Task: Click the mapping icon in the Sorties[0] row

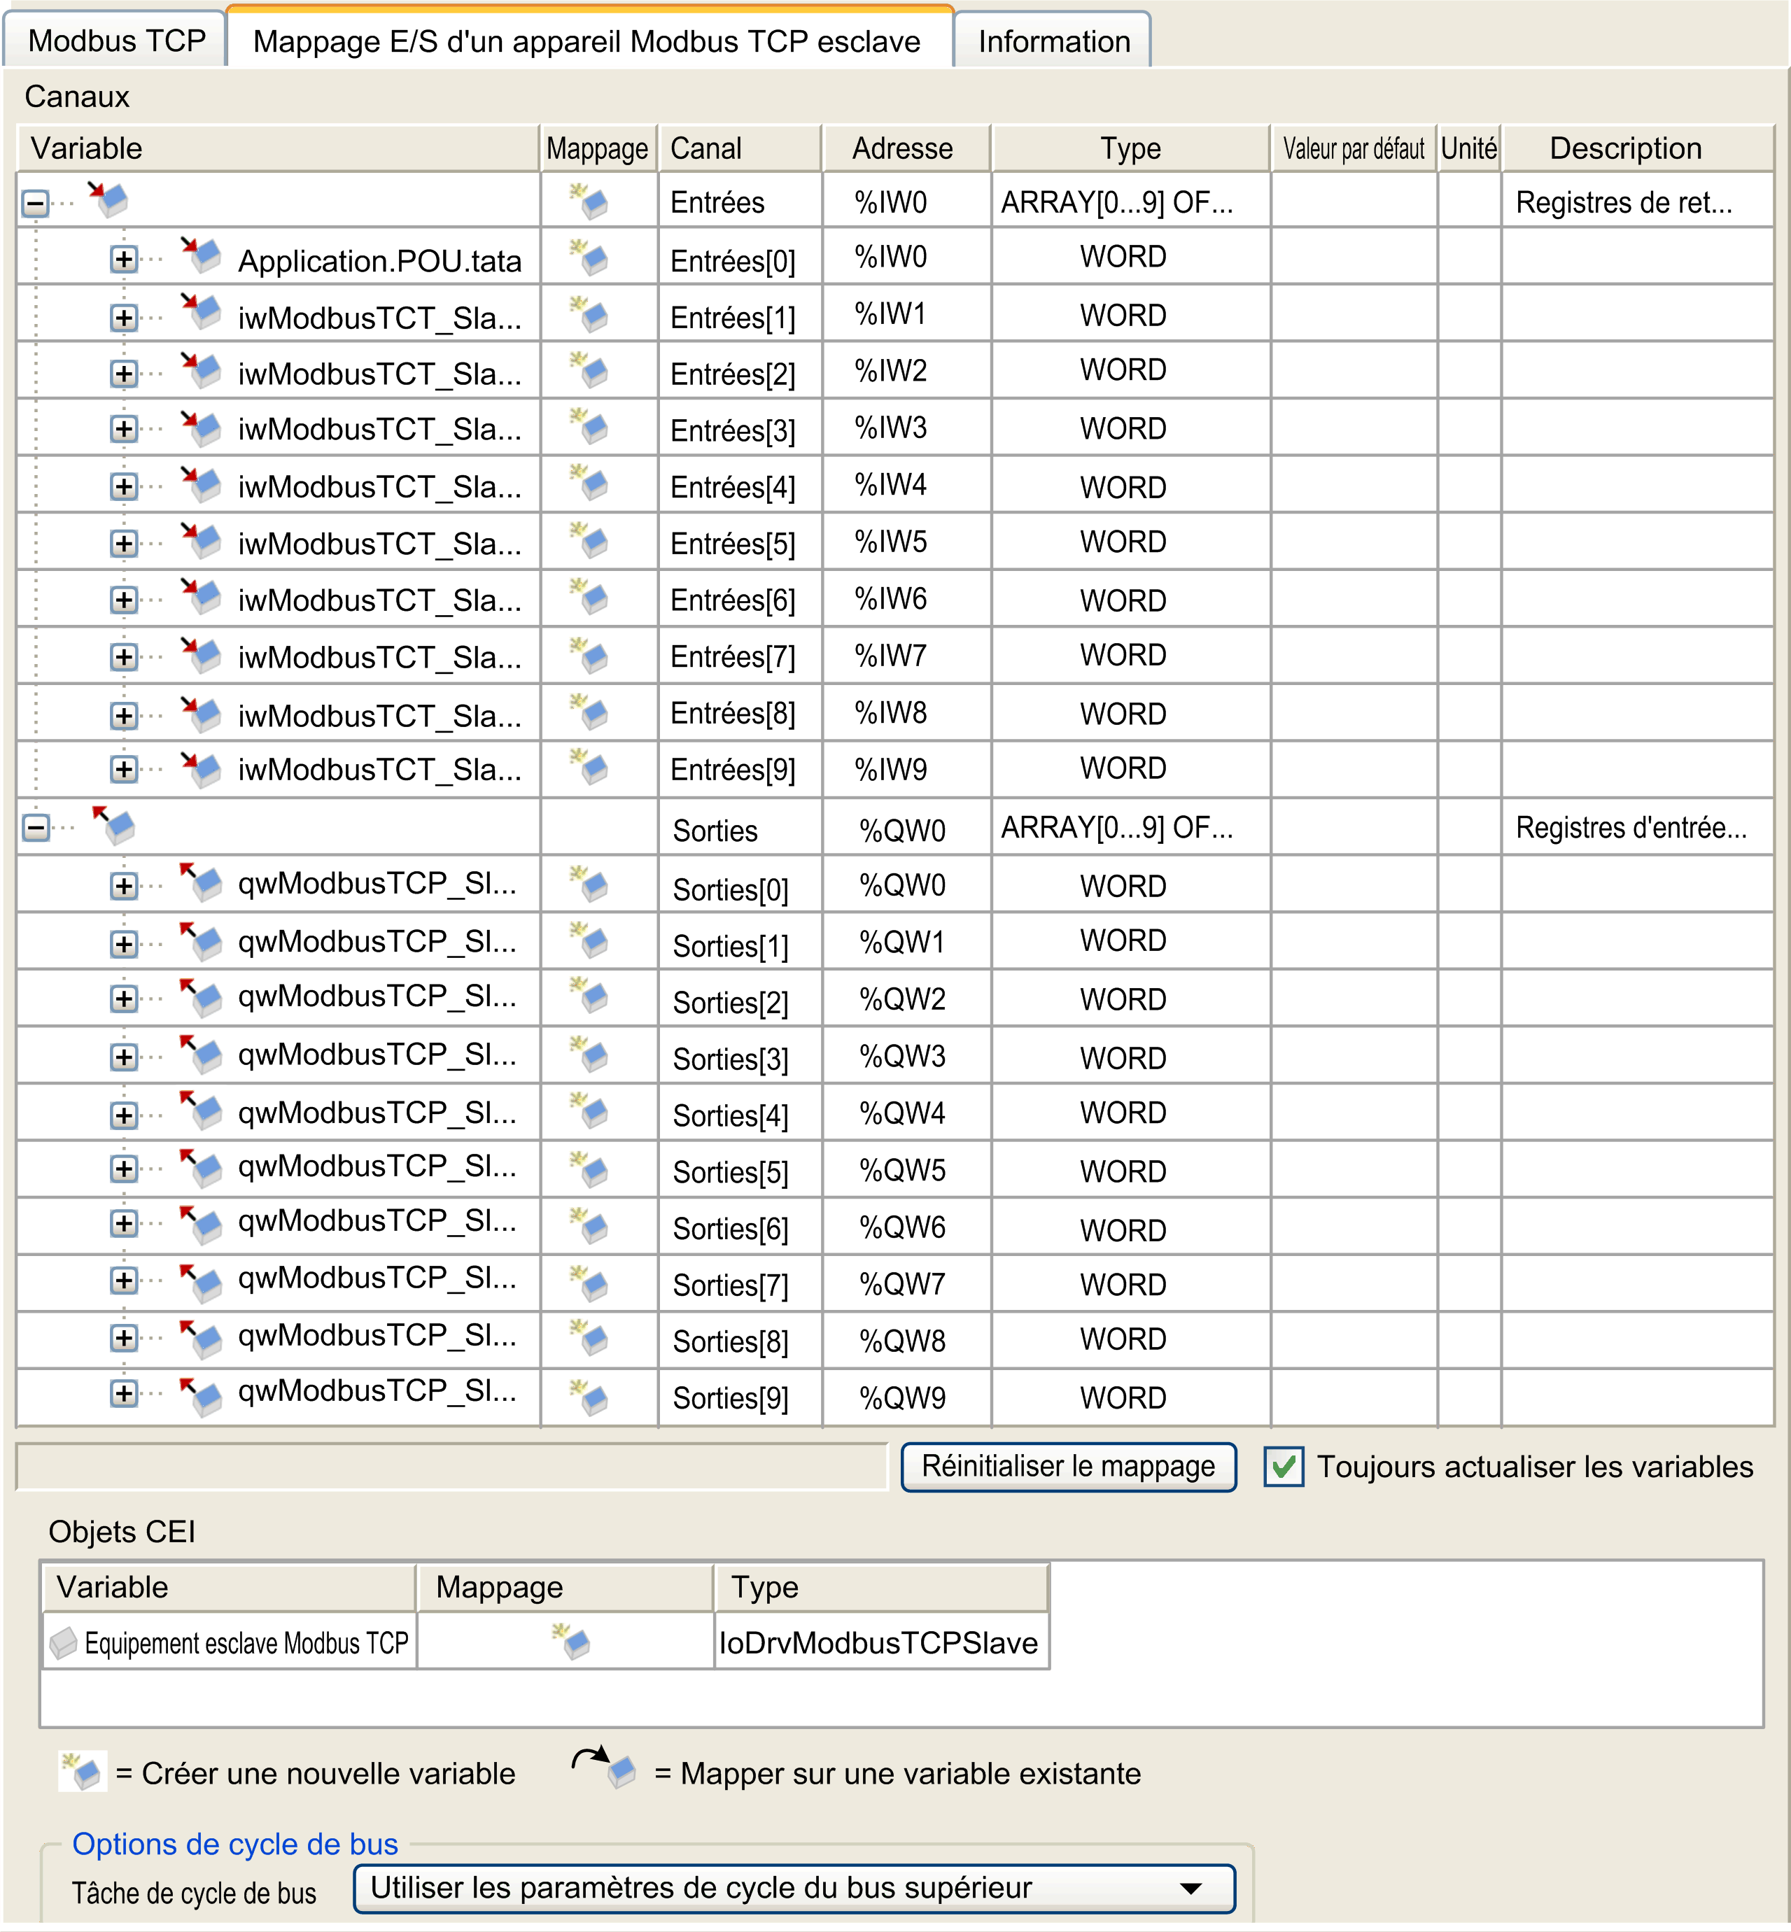Action: click(589, 884)
